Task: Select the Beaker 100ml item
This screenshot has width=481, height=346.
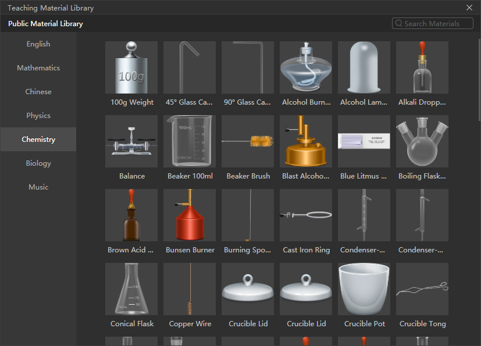Action: pos(190,141)
